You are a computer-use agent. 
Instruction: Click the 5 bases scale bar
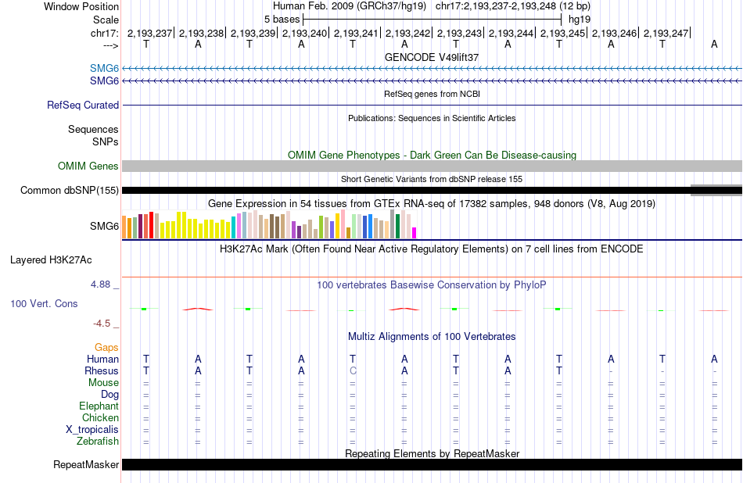[x=433, y=20]
